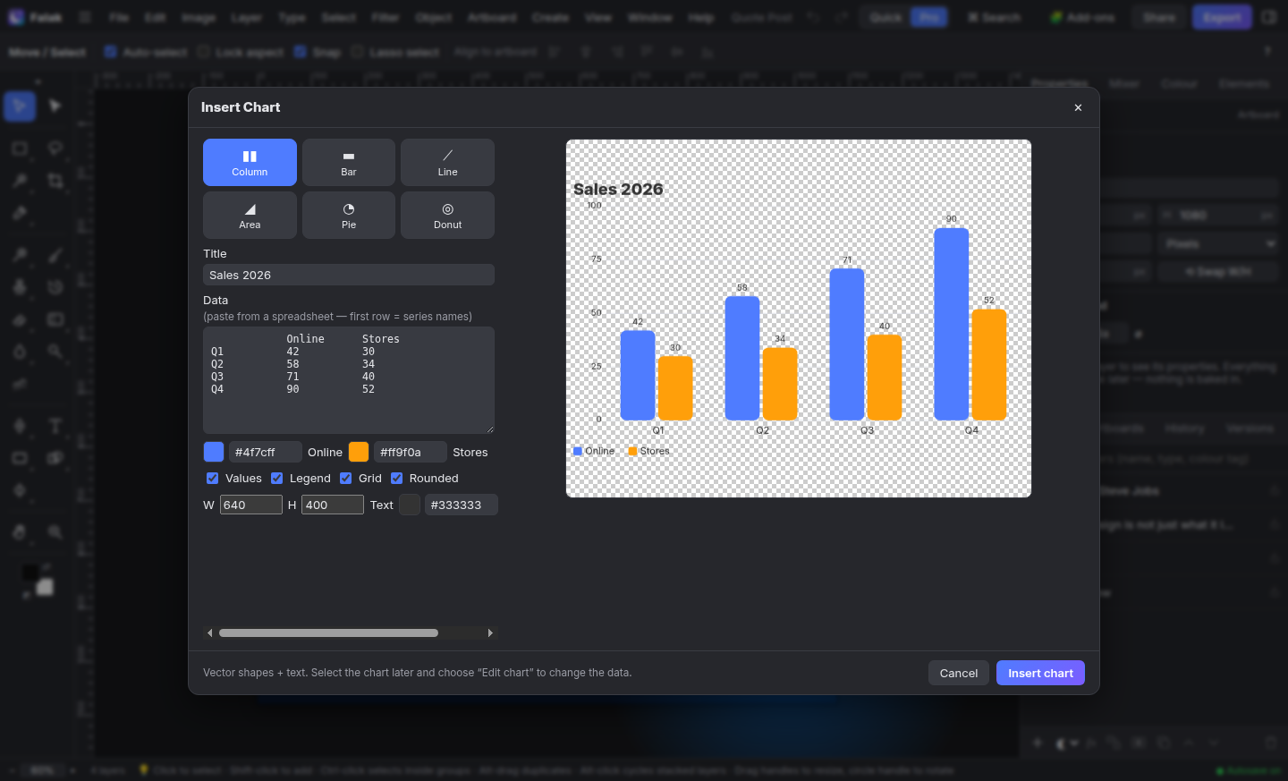Select the Crop tool in the left toolbar
Screen dimensions: 1288x781
coord(55,181)
